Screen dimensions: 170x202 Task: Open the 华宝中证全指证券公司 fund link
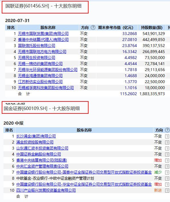[84, 184]
